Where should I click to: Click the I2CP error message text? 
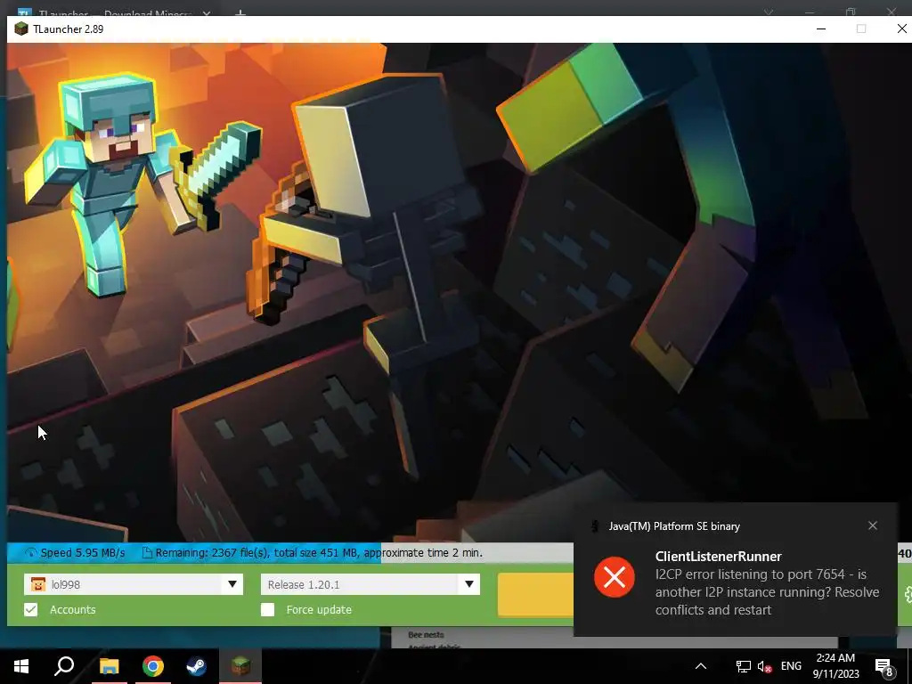pos(767,592)
